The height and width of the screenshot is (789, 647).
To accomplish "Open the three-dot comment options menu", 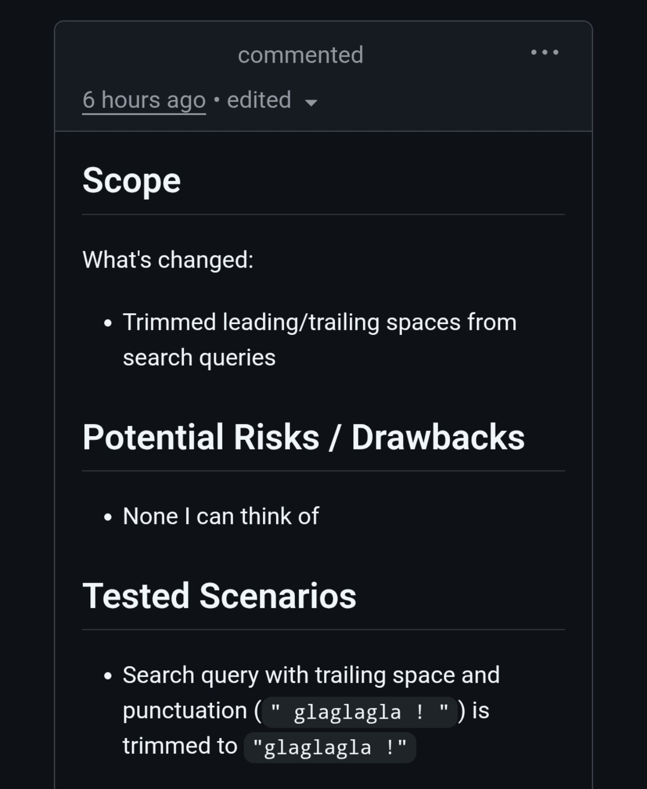I will point(544,52).
